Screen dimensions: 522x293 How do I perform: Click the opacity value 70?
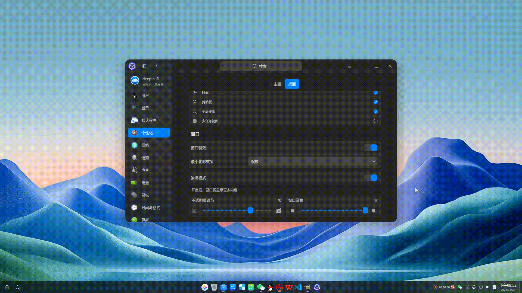point(279,200)
